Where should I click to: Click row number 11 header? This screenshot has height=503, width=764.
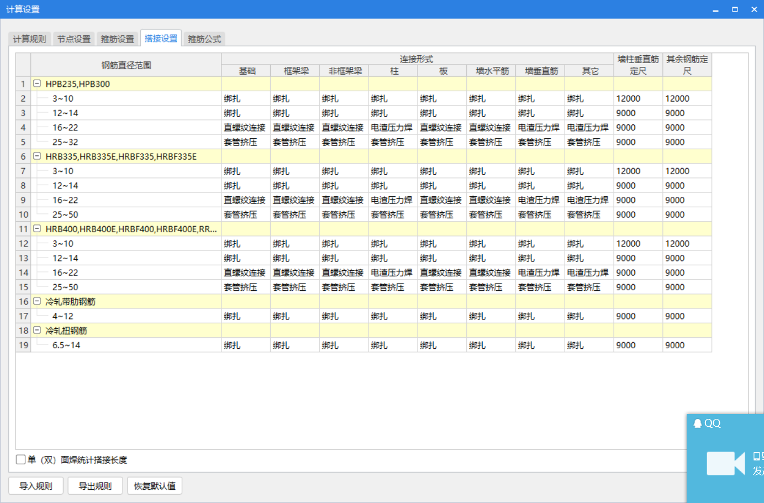pyautogui.click(x=23, y=229)
